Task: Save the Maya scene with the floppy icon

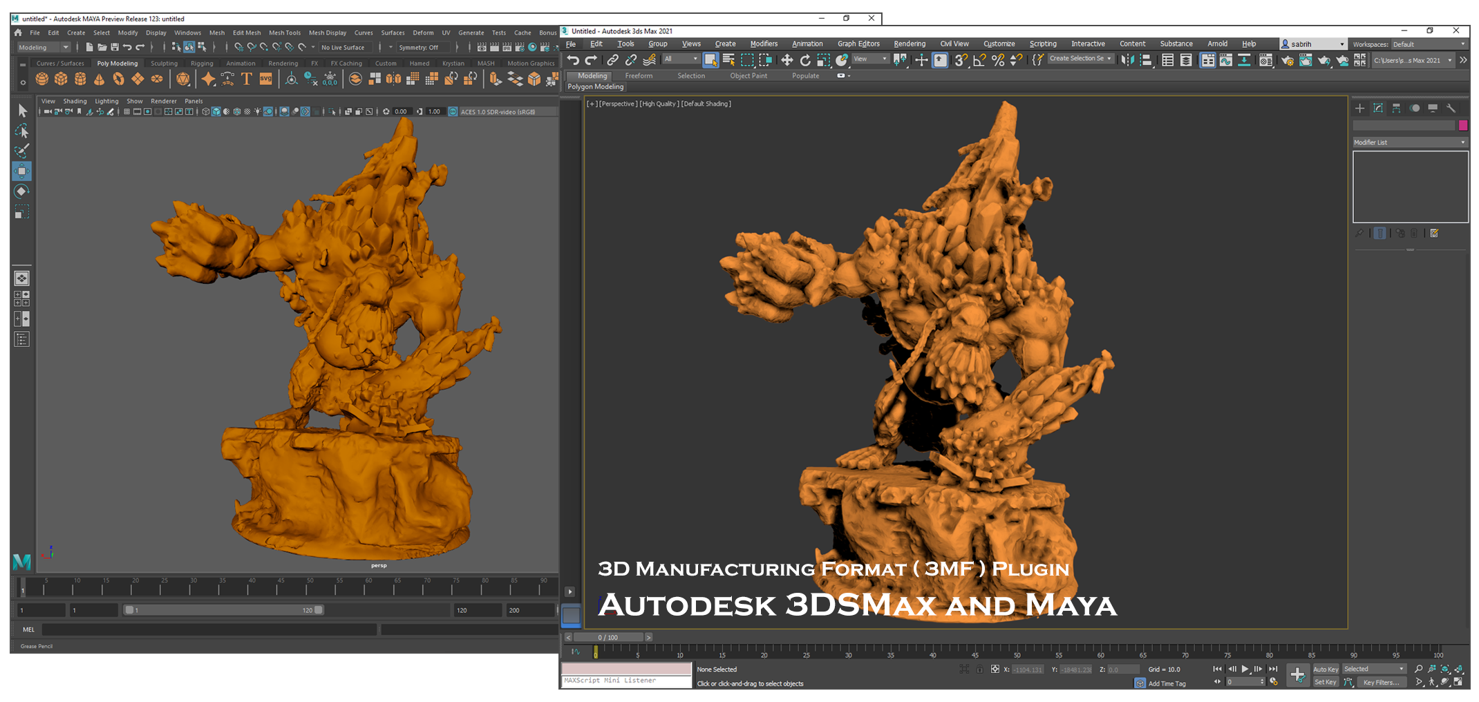Action: (115, 47)
